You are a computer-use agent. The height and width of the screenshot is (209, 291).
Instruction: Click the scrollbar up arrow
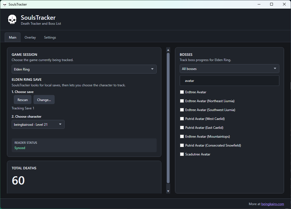point(168,50)
